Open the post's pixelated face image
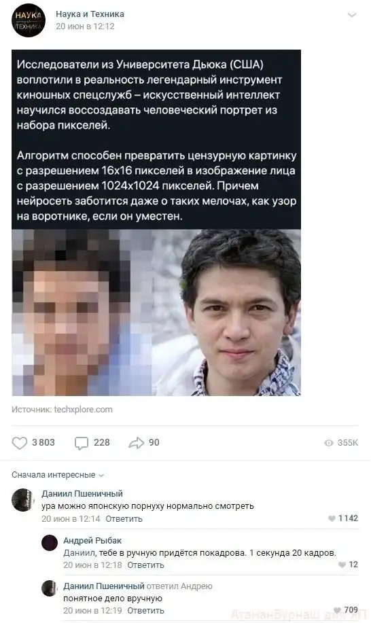The image size is (371, 623). point(156,313)
